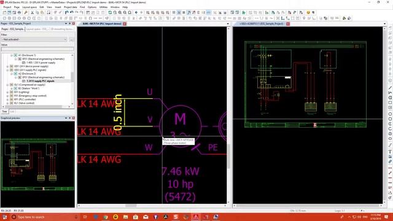The width and height of the screenshot is (393, 221).
Task: Expand the KF1 (PLC controller) node
Action: coord(7,99)
